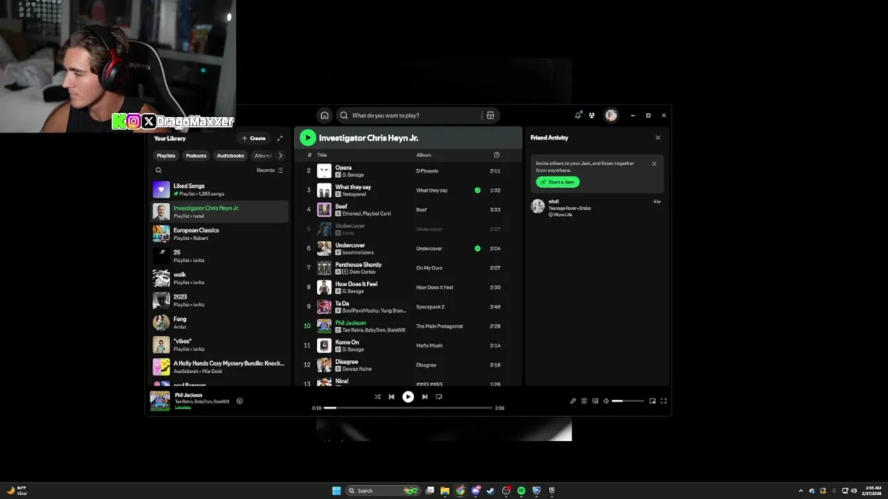Open A Holly Hands Cozy Mystery Bundle audiobook

click(221, 367)
